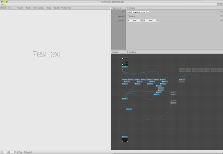
Task: Toggle the Render Root checkbox
Action: [61, 8]
